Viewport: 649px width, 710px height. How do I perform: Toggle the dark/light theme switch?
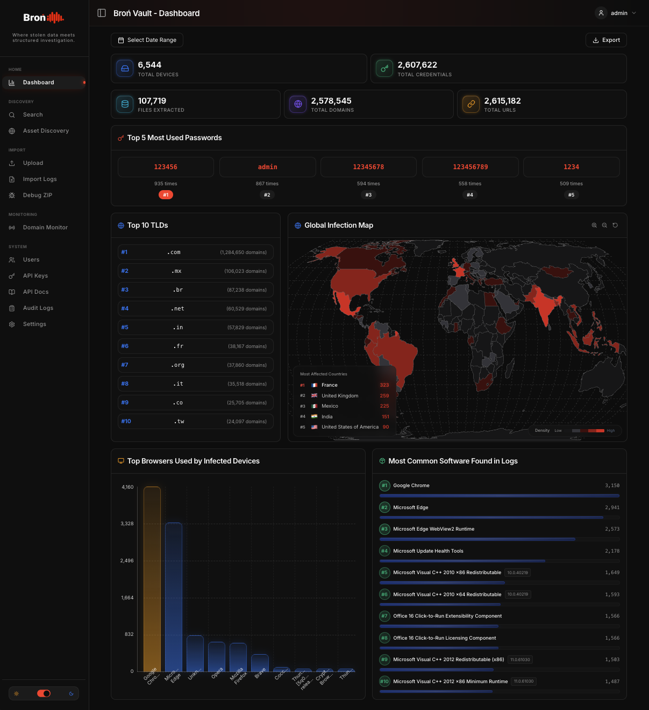pos(44,693)
